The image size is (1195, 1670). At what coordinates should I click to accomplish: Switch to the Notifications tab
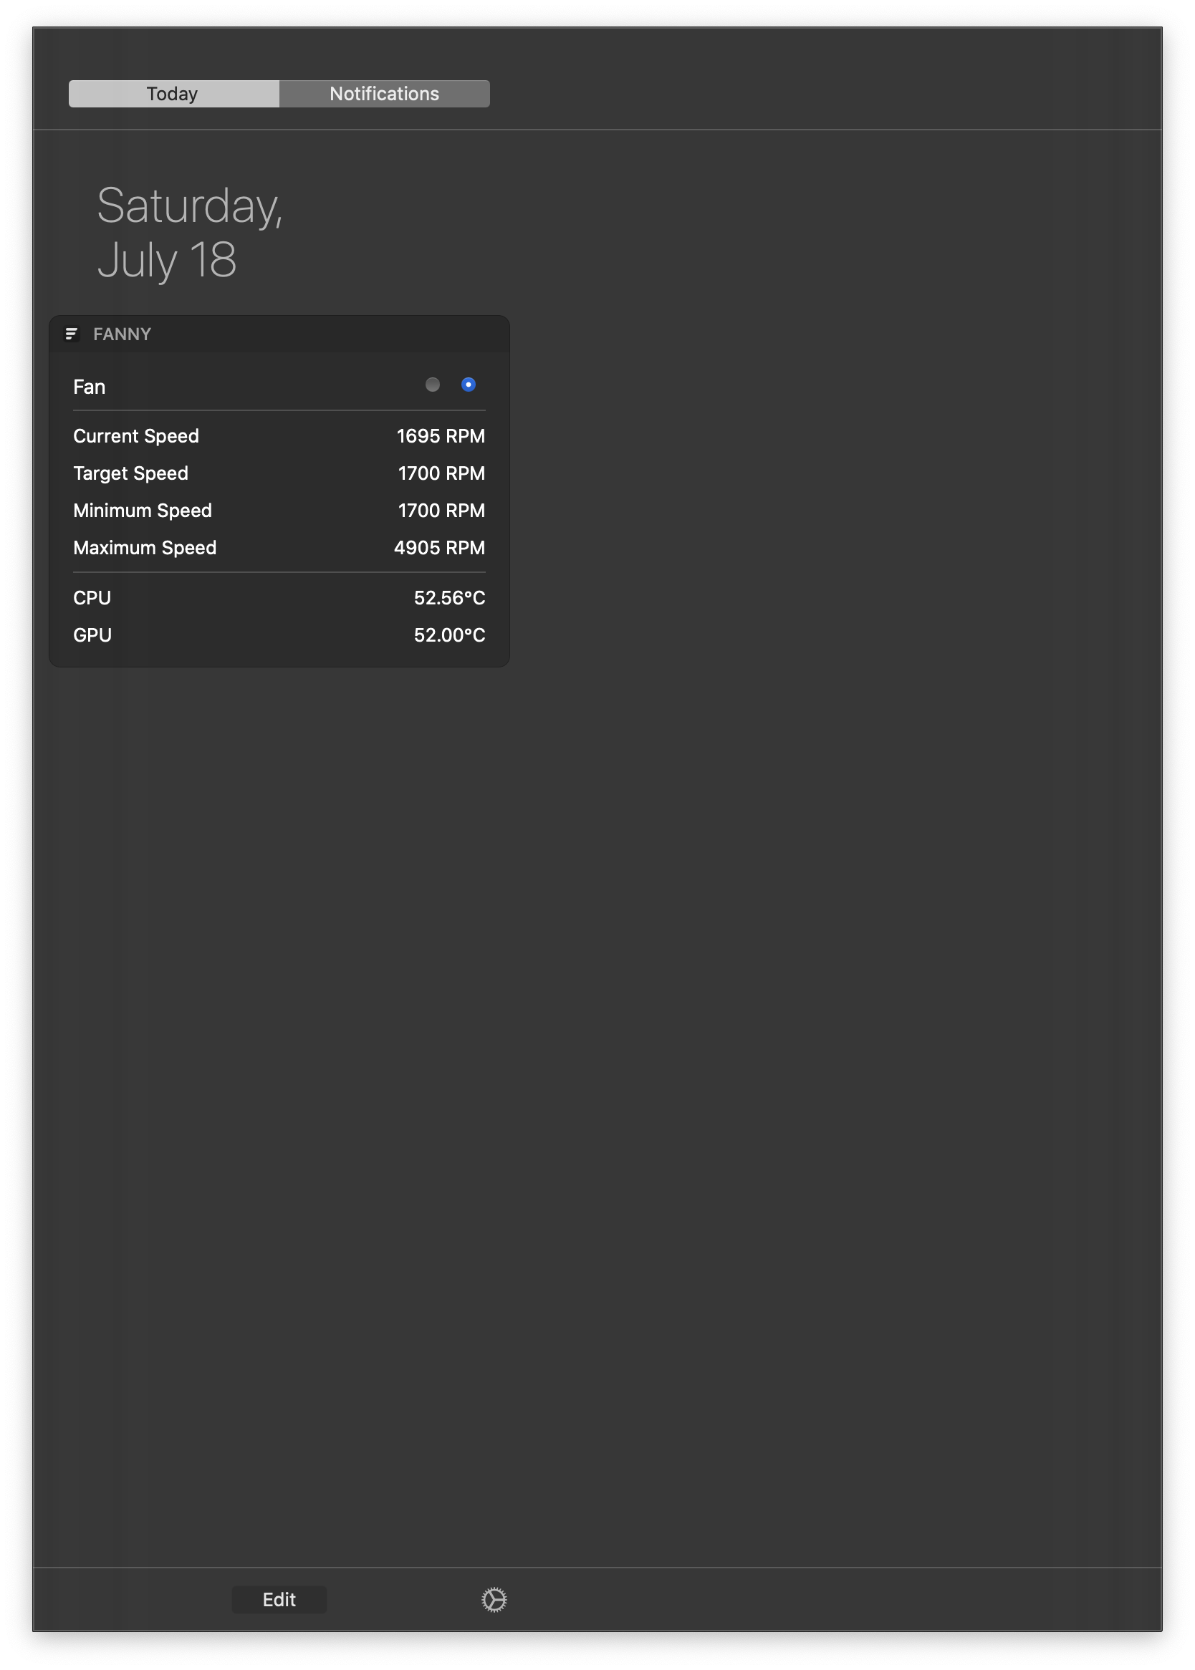[384, 94]
